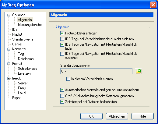Go to Playlist settings
Viewport: 158px width, 124px height.
(x=17, y=34)
